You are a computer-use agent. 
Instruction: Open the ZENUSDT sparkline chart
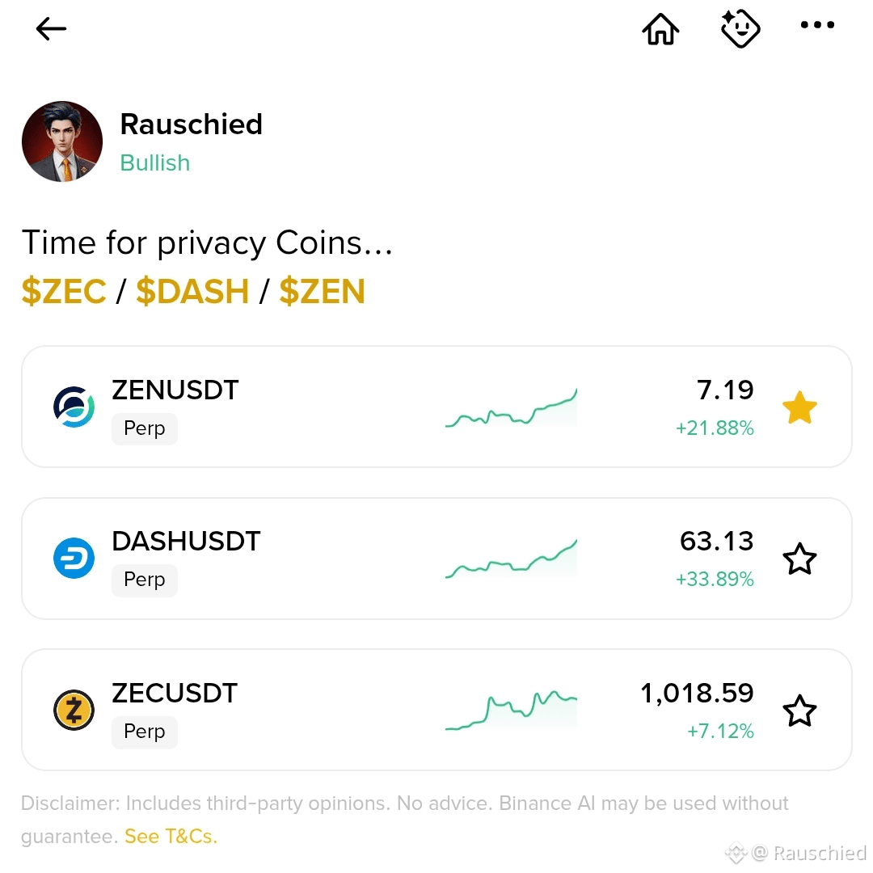511,408
